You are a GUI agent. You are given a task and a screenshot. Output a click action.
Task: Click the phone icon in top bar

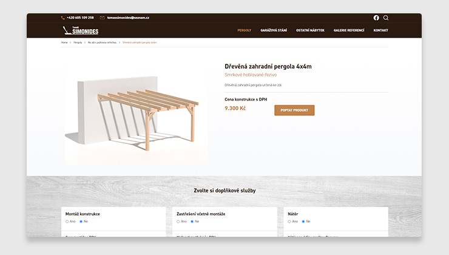click(x=63, y=18)
